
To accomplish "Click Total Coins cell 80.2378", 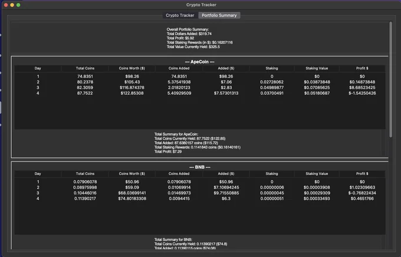I will click(x=85, y=82).
